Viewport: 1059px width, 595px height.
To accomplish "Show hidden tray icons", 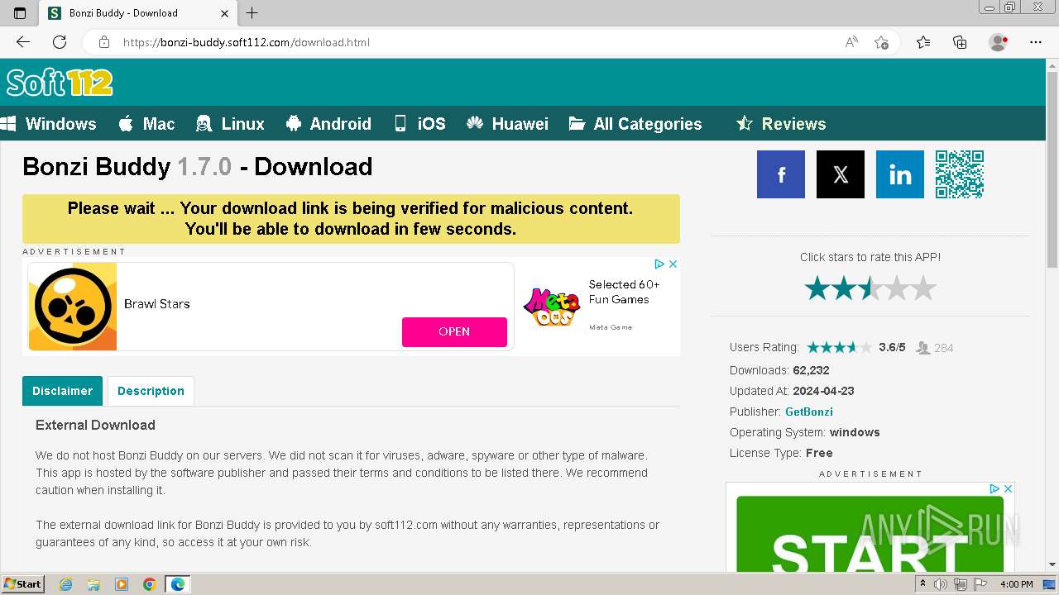I will pos(922,584).
